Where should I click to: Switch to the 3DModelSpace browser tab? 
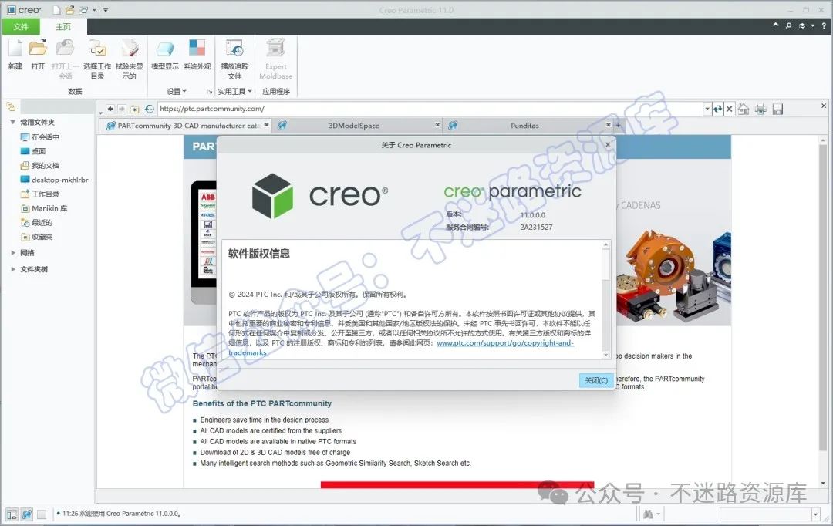[x=354, y=126]
